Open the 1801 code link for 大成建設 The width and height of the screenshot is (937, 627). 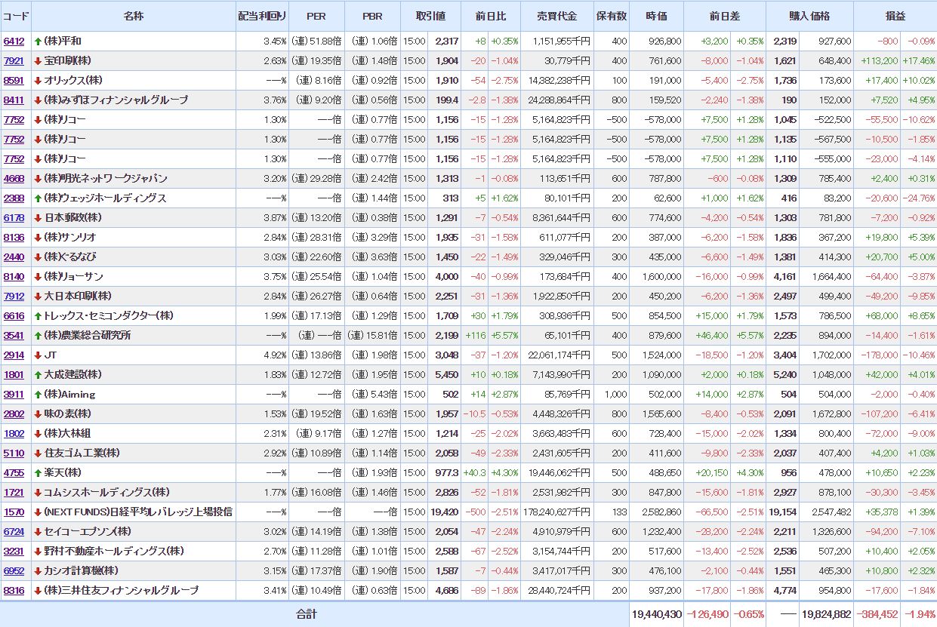click(x=14, y=374)
